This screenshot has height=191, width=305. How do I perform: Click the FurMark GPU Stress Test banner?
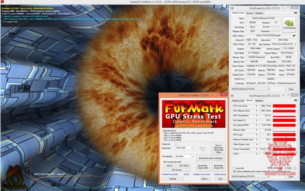pyautogui.click(x=194, y=114)
